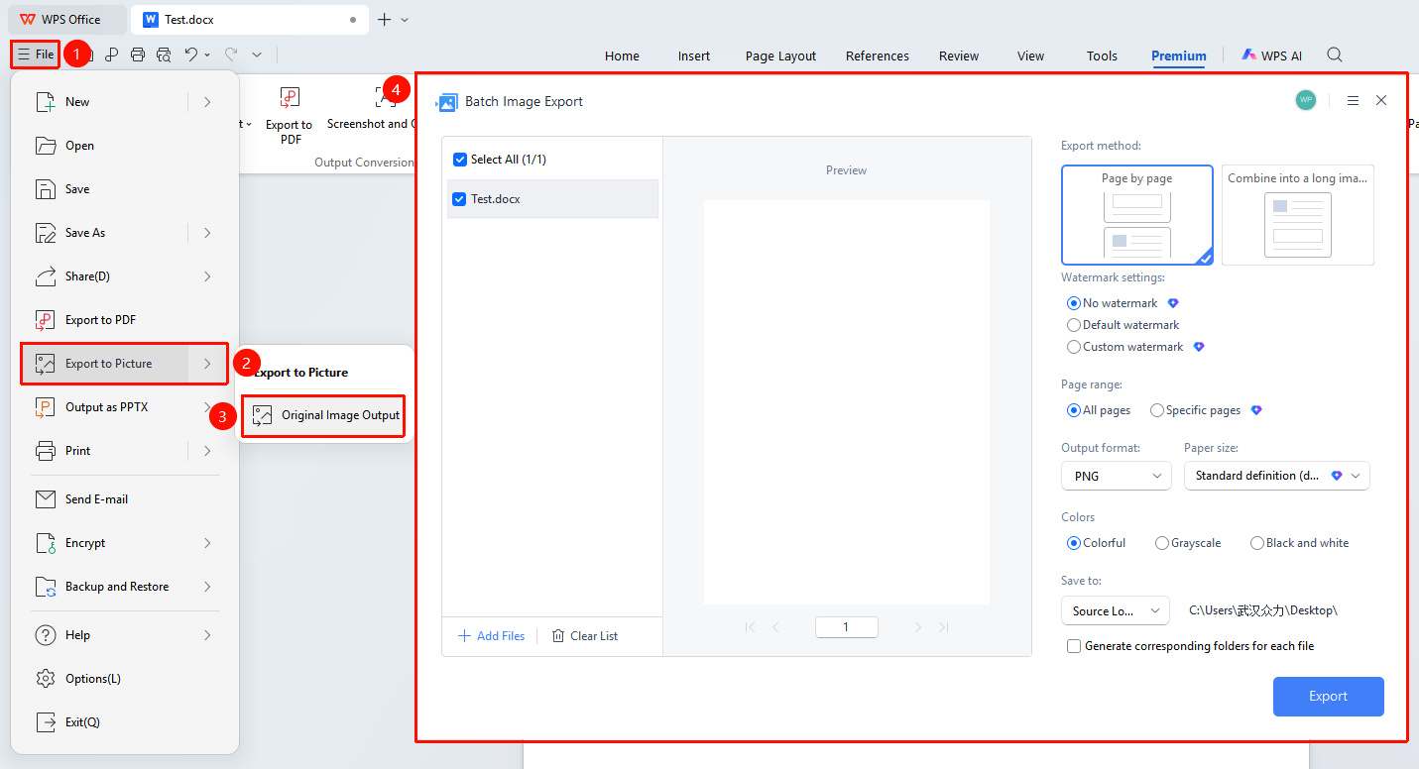Viewport: 1419px width, 769px height.
Task: Click the Open folder menu entry
Action: tap(124, 146)
